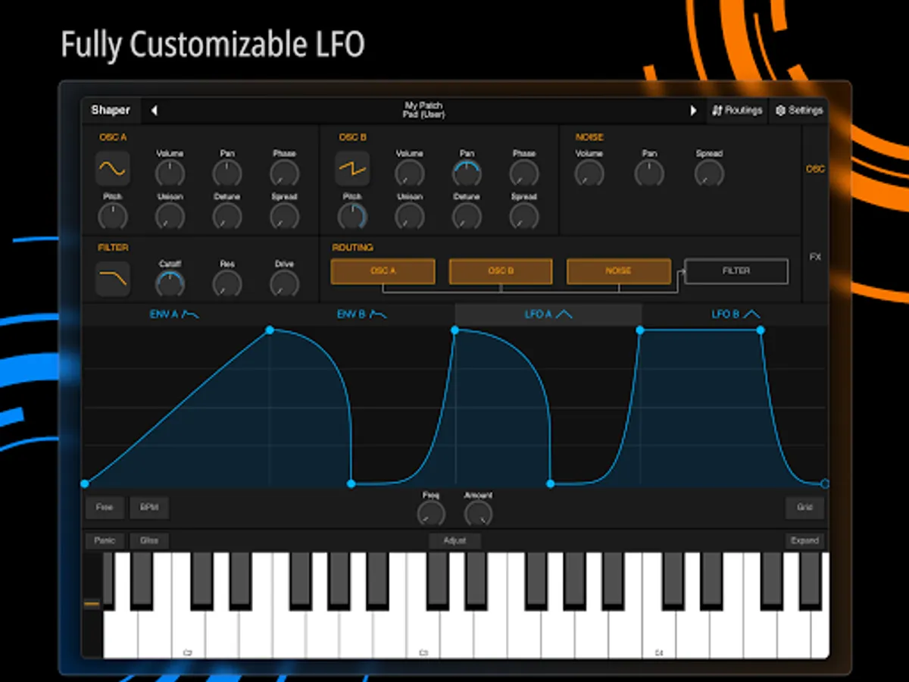Screen dimensions: 909x682
Task: Open the FX side panel
Action: (815, 257)
